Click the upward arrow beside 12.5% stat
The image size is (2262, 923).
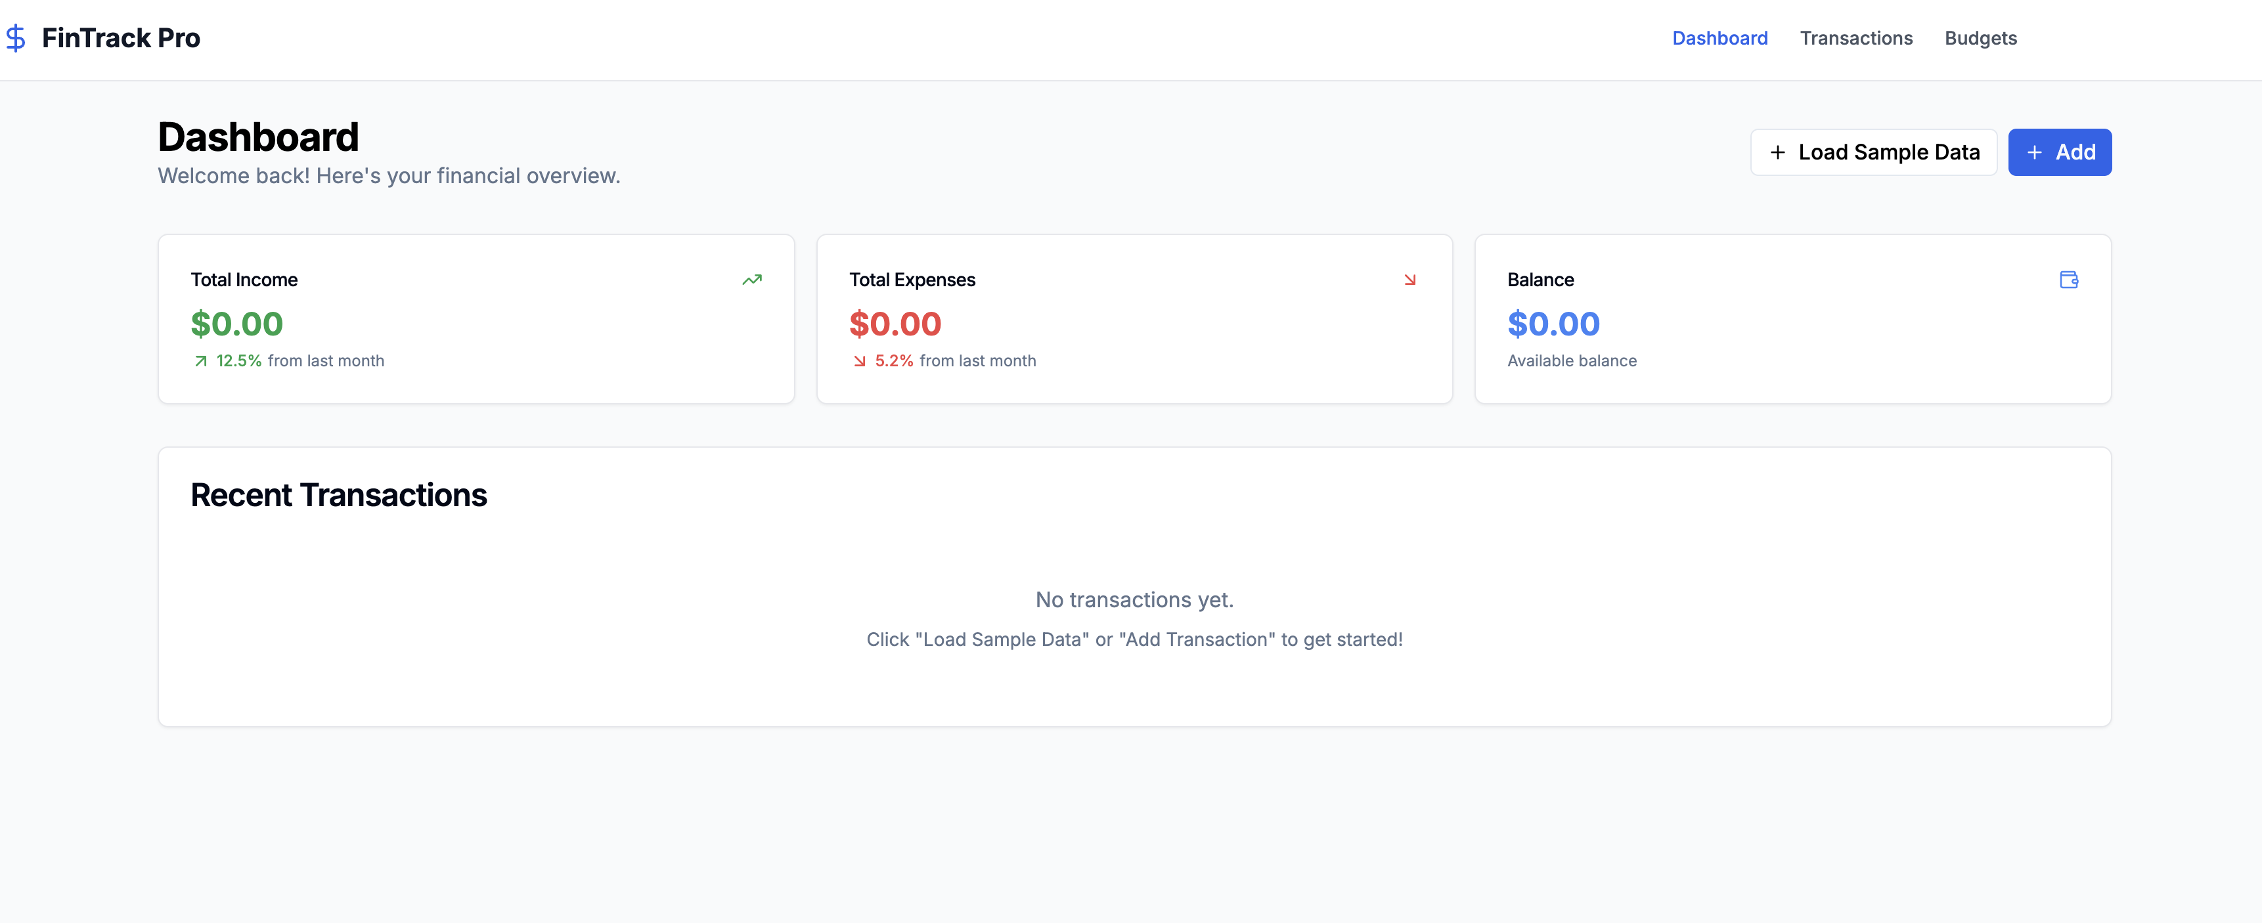[201, 360]
